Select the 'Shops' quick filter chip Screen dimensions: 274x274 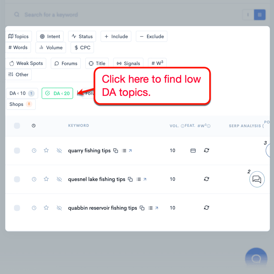[21, 104]
